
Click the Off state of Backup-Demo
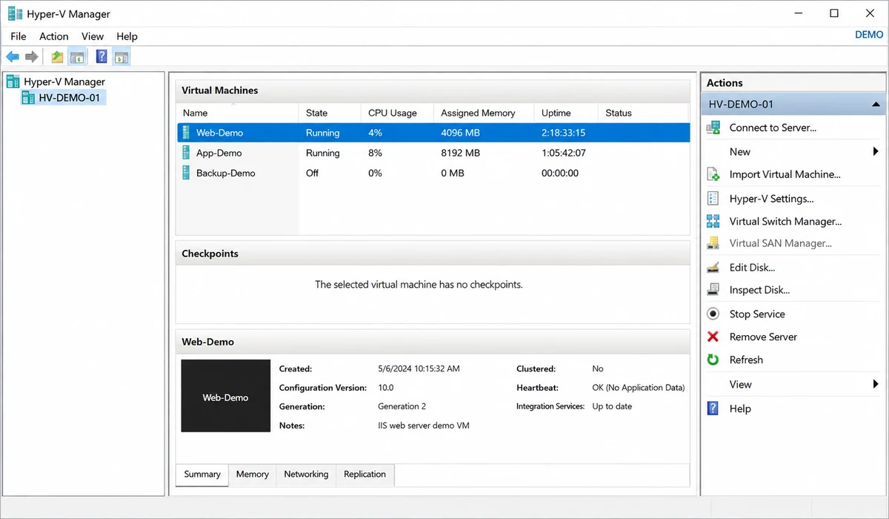click(x=312, y=173)
